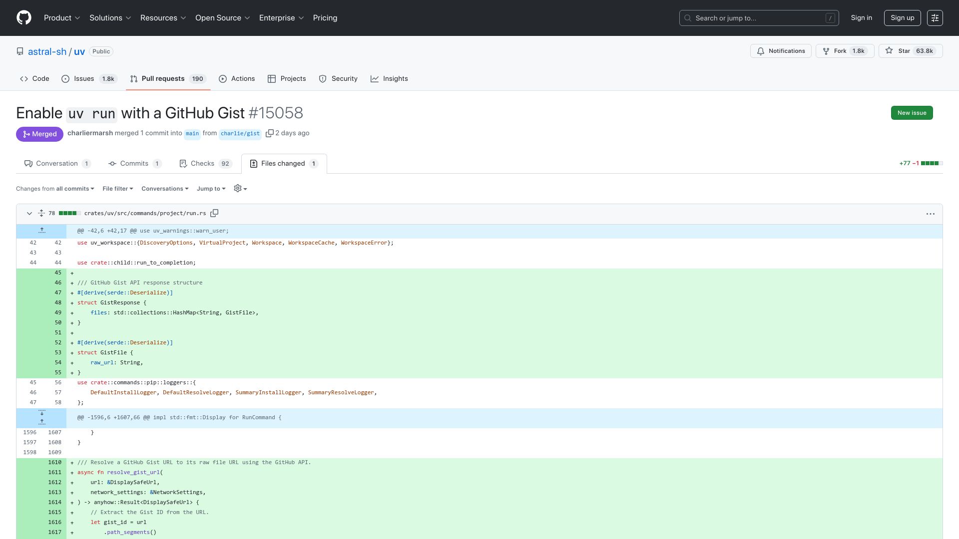Collapse the run.rs file diff
Viewport: 959px width, 539px height.
pyautogui.click(x=29, y=213)
